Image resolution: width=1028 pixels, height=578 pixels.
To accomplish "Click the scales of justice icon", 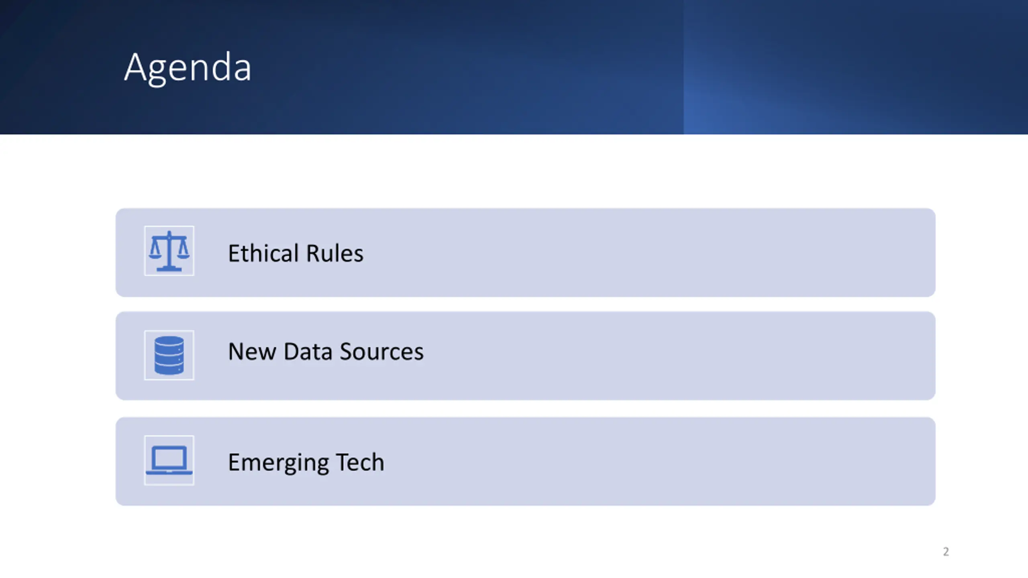I will (x=169, y=251).
